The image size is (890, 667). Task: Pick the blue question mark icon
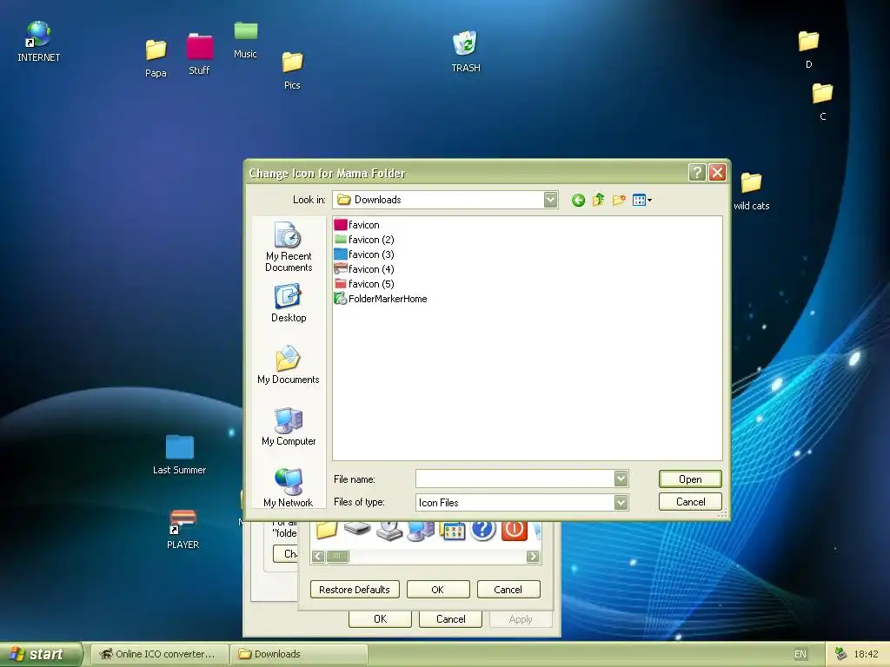coord(483,530)
